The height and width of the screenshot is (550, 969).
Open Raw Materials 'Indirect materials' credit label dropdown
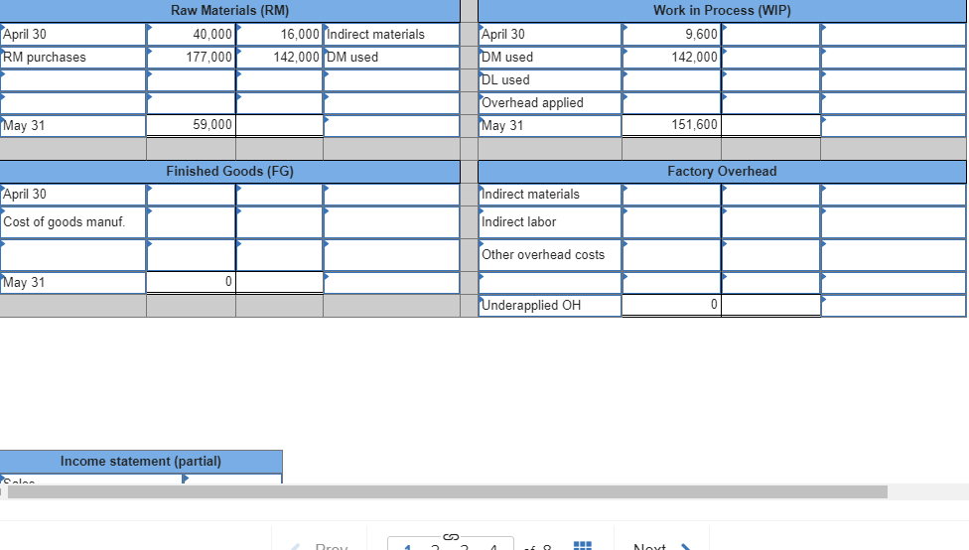(x=391, y=34)
